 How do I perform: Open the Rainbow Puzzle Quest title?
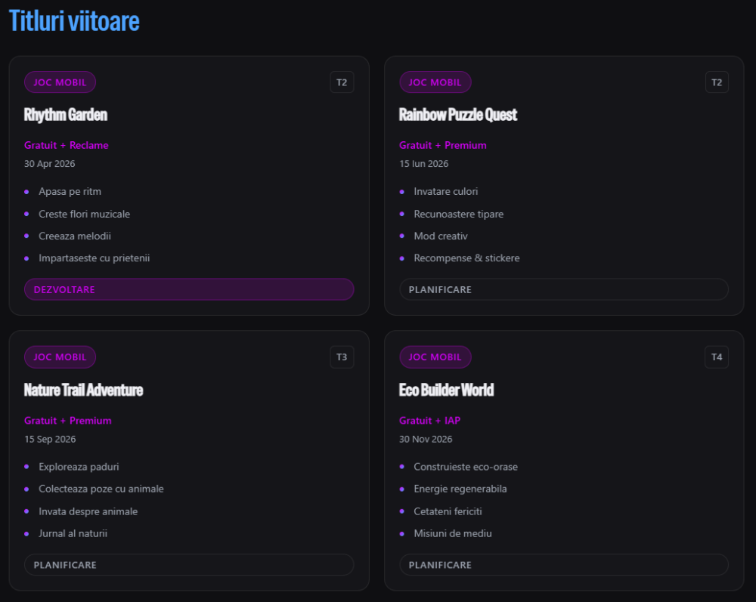click(x=458, y=115)
